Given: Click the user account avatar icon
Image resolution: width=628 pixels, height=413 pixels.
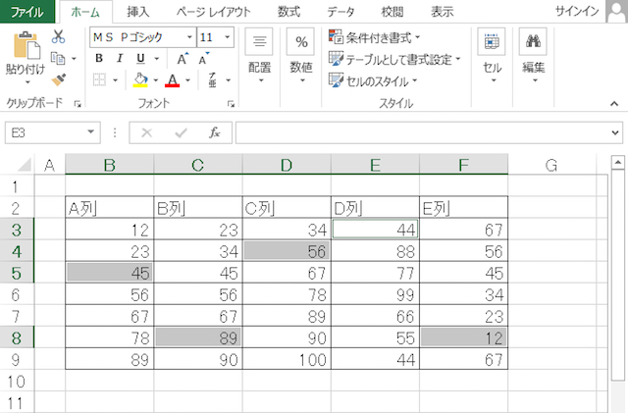Looking at the screenshot, I should coord(616,12).
